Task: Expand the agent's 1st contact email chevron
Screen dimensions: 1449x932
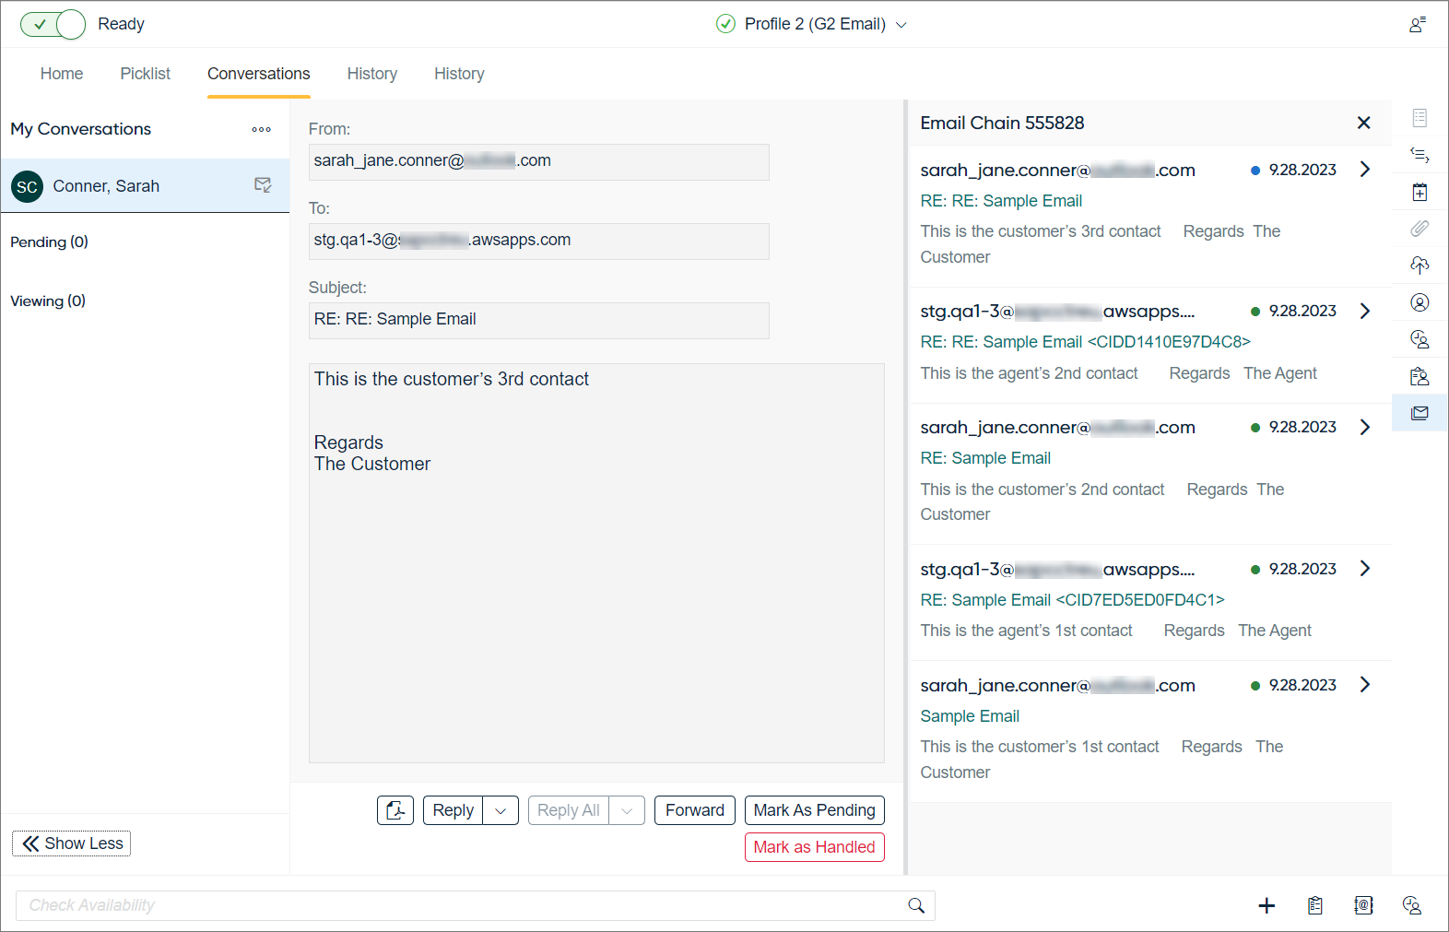Action: click(1365, 568)
